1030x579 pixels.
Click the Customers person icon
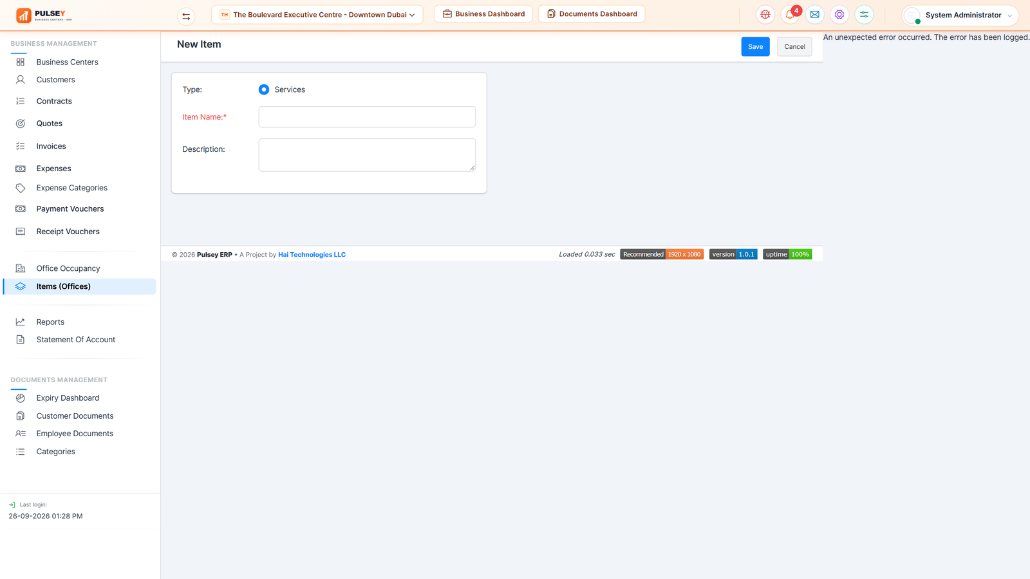[x=21, y=80]
